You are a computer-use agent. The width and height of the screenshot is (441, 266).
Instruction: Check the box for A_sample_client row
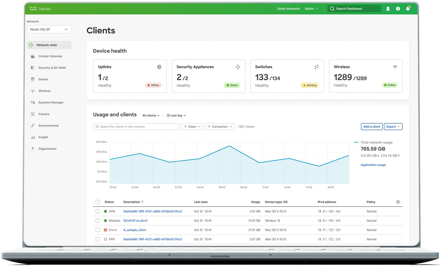(x=98, y=230)
